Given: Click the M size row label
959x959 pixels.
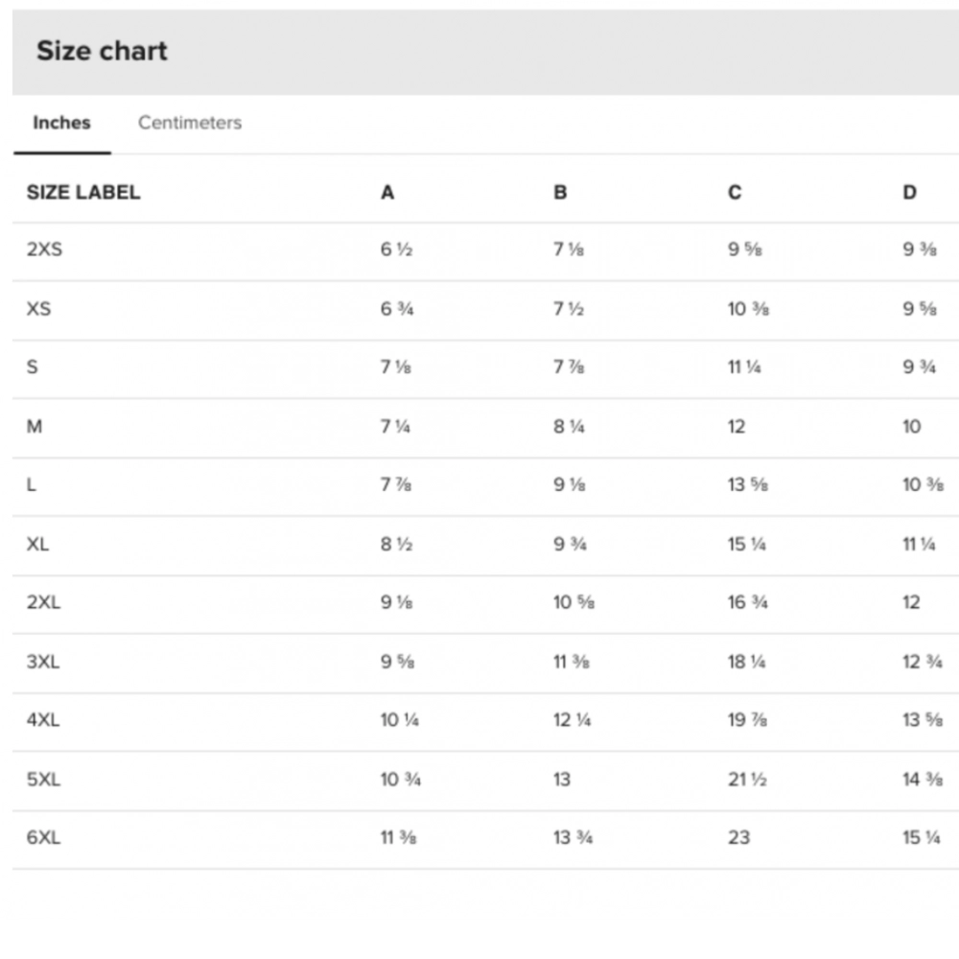Looking at the screenshot, I should pos(35,426).
